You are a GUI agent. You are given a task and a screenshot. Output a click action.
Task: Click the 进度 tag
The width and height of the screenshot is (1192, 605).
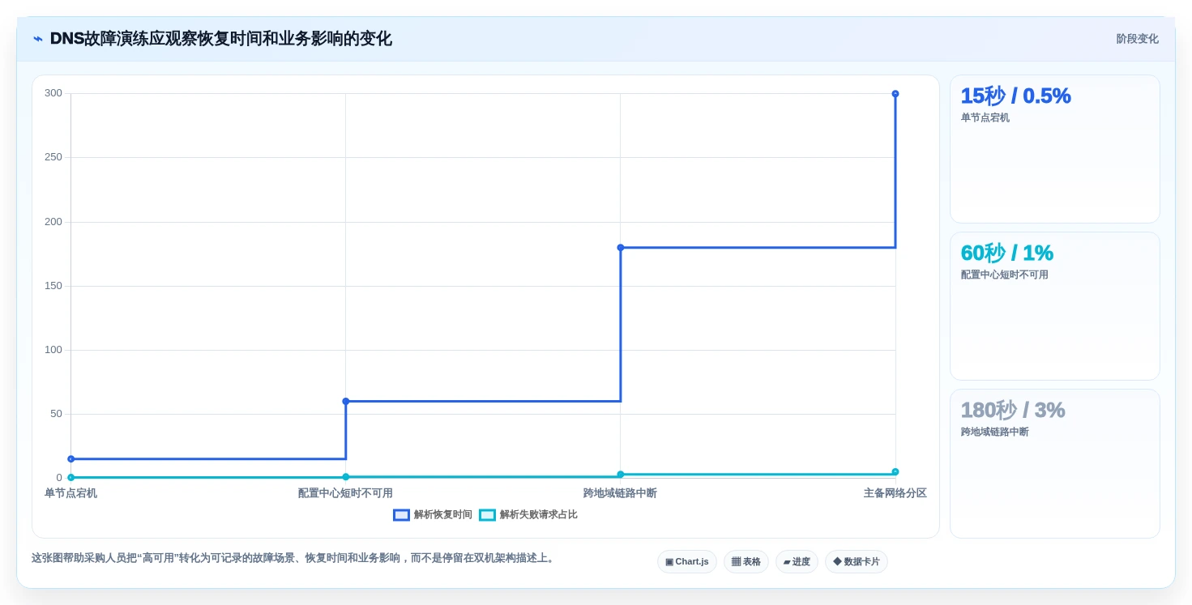(x=797, y=561)
